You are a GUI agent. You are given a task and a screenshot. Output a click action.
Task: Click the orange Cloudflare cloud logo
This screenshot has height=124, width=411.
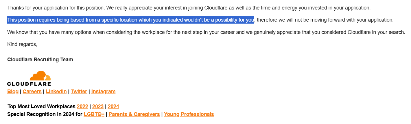click(x=40, y=76)
